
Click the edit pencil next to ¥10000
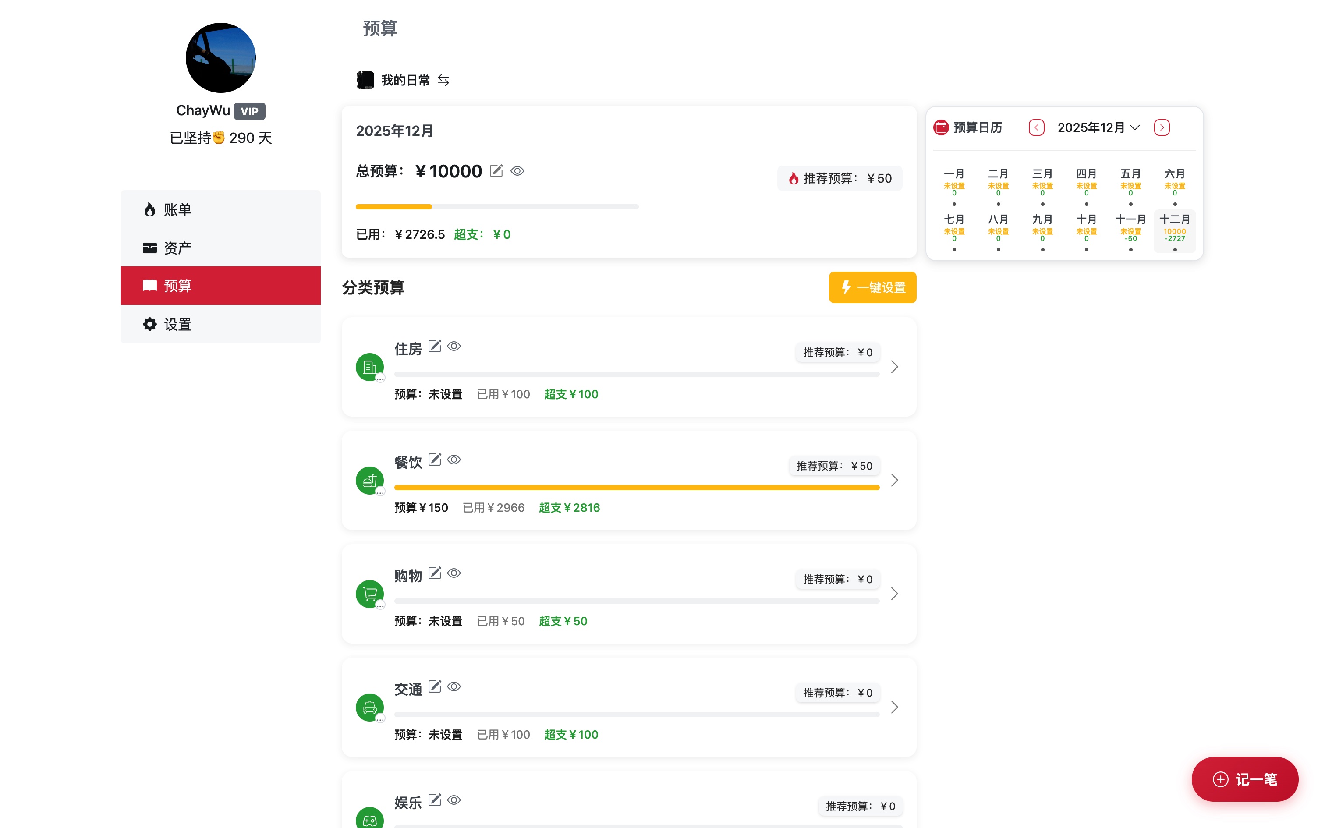tap(496, 171)
